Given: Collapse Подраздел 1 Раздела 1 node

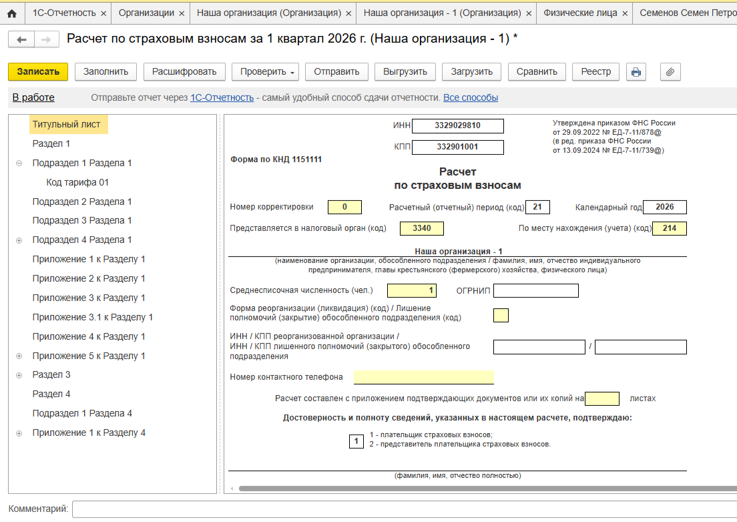Looking at the screenshot, I should pos(19,164).
